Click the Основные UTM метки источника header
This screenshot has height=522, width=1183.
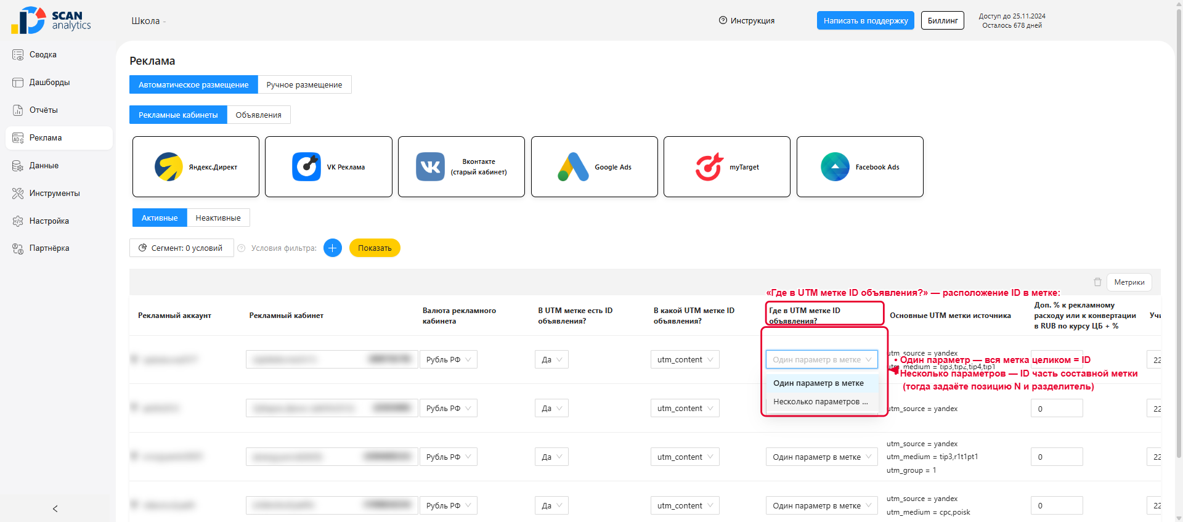[x=950, y=316]
